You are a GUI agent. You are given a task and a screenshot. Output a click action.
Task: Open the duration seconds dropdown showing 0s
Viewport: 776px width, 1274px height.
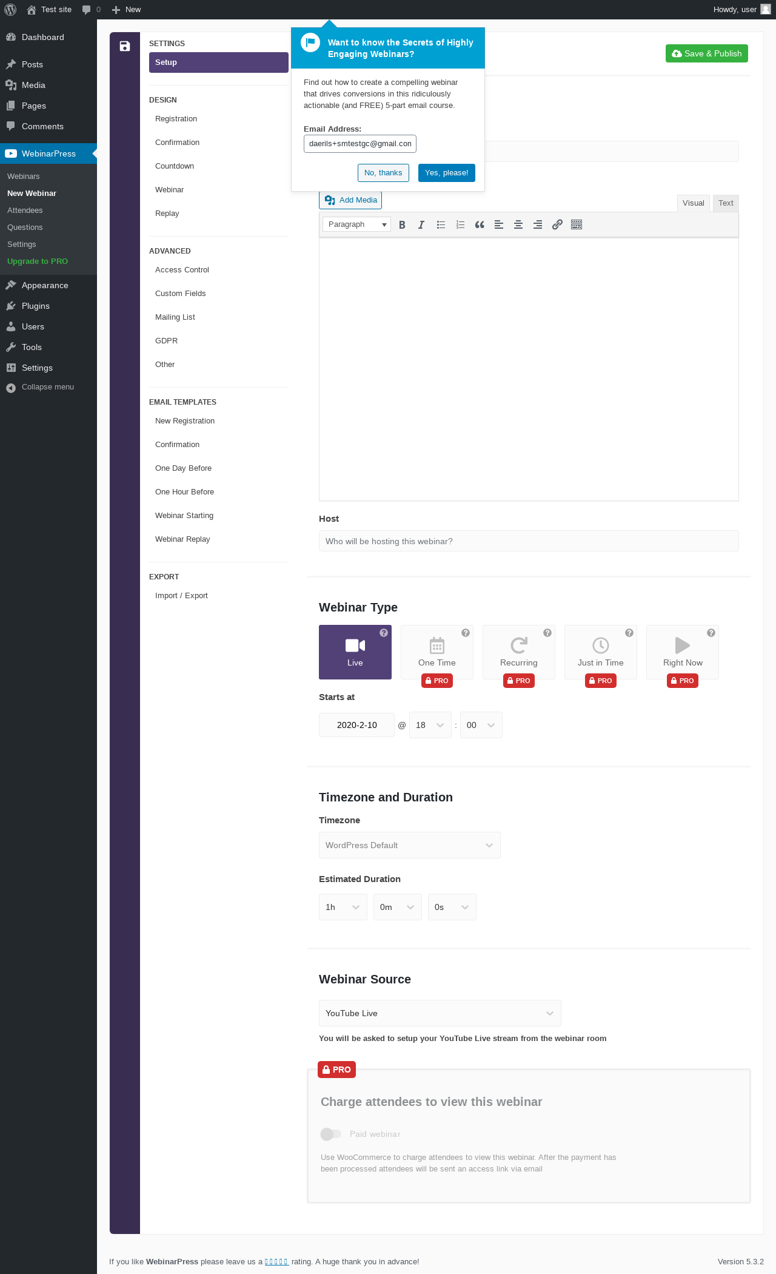452,907
